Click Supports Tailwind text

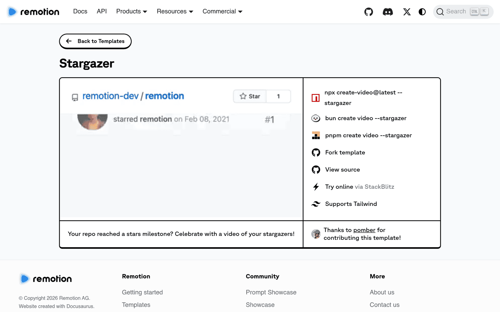[x=351, y=204]
